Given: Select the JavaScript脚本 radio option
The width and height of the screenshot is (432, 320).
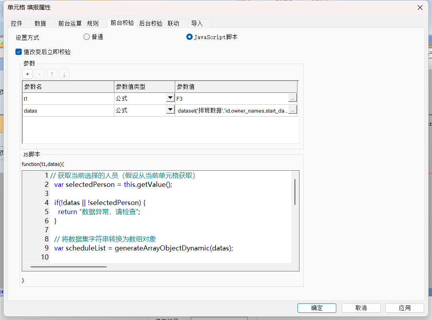Looking at the screenshot, I should pos(189,37).
